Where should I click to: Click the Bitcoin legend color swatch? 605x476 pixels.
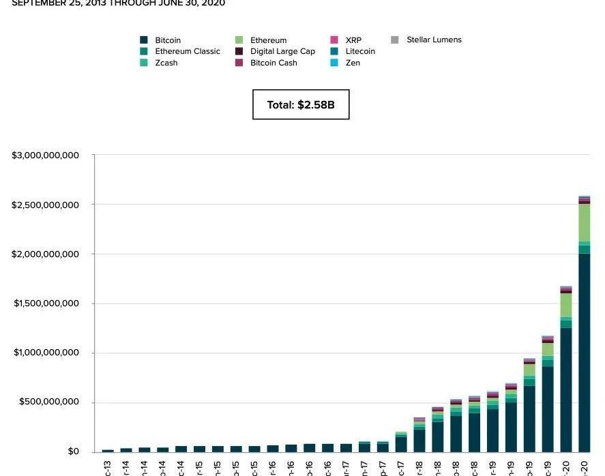coord(144,40)
